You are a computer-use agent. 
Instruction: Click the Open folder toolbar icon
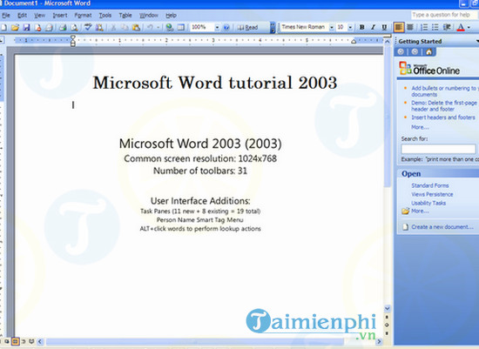(15, 28)
